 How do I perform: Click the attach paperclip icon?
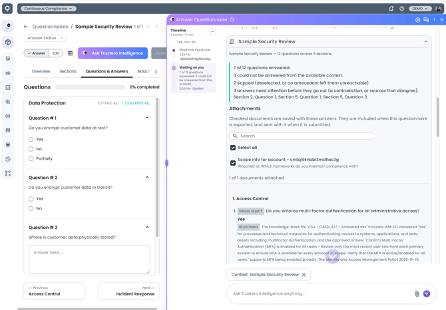(x=417, y=293)
